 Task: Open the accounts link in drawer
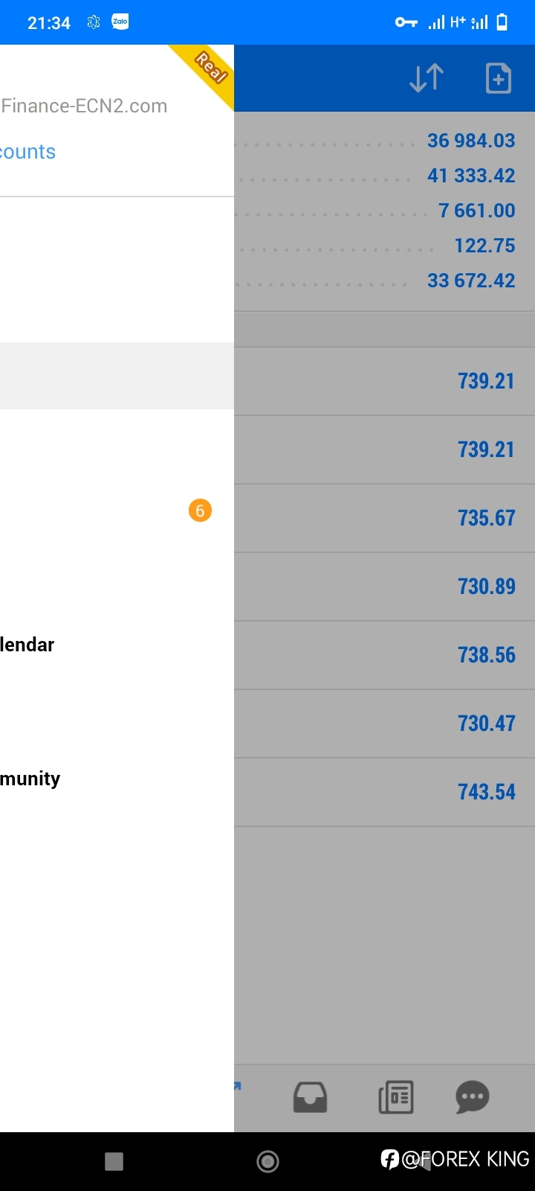click(x=27, y=152)
